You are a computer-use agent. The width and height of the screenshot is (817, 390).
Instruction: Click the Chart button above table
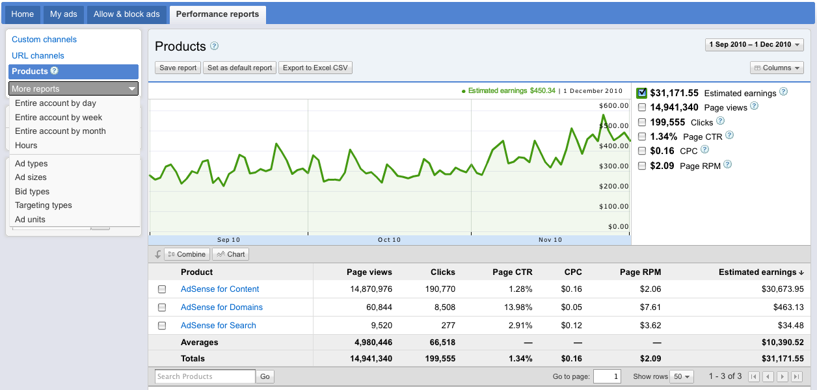pyautogui.click(x=231, y=254)
